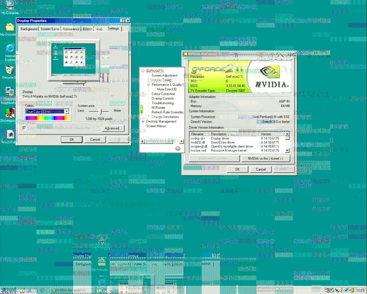Select Troubleshooting in the NVIDIA tree
The width and height of the screenshot is (367, 294).
pyautogui.click(x=162, y=103)
